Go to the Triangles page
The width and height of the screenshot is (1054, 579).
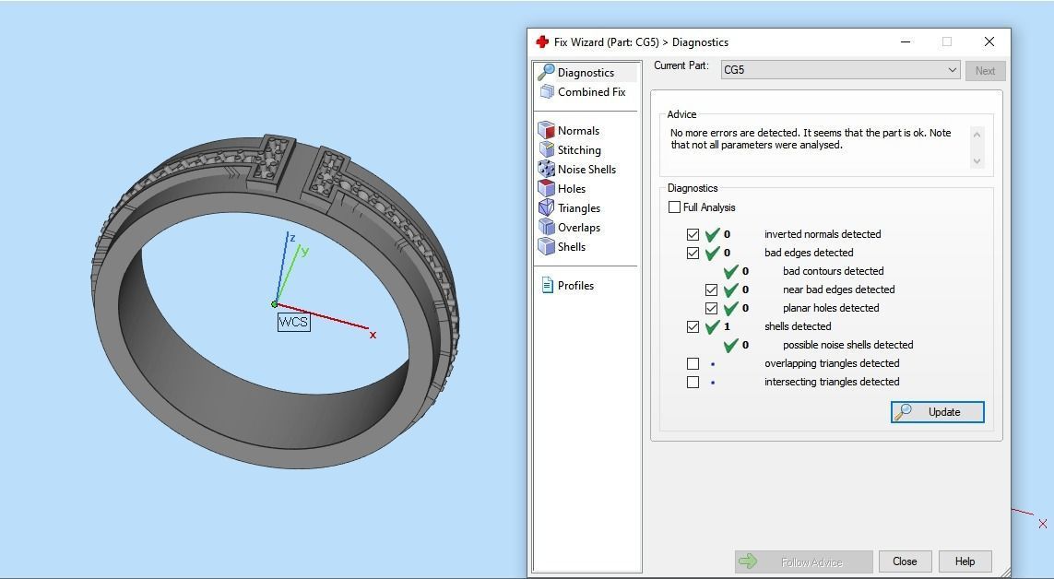click(x=579, y=208)
